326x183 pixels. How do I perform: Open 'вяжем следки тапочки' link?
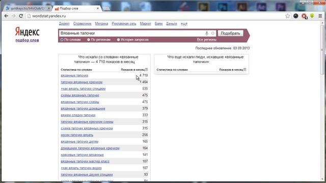click(x=78, y=115)
